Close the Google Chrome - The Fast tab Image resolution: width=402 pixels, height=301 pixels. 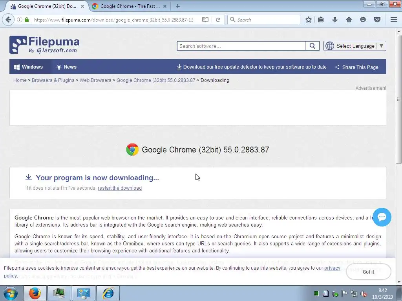(x=165, y=6)
